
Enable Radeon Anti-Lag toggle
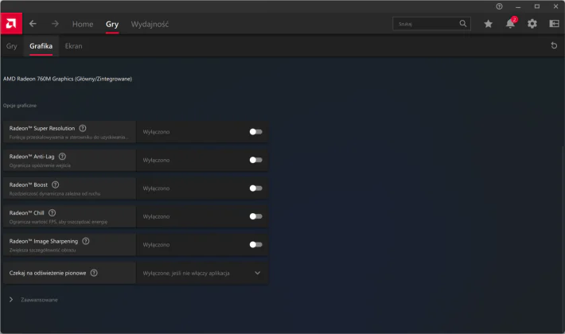255,160
